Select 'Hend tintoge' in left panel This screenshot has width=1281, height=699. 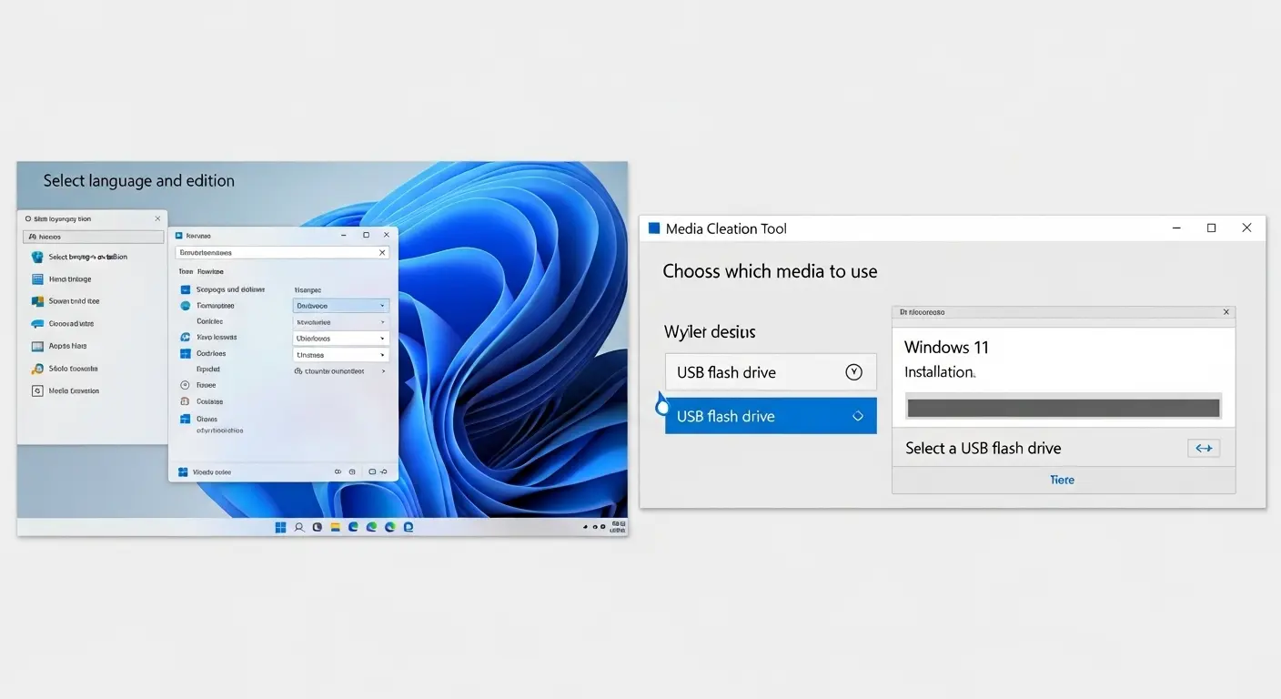pos(70,279)
